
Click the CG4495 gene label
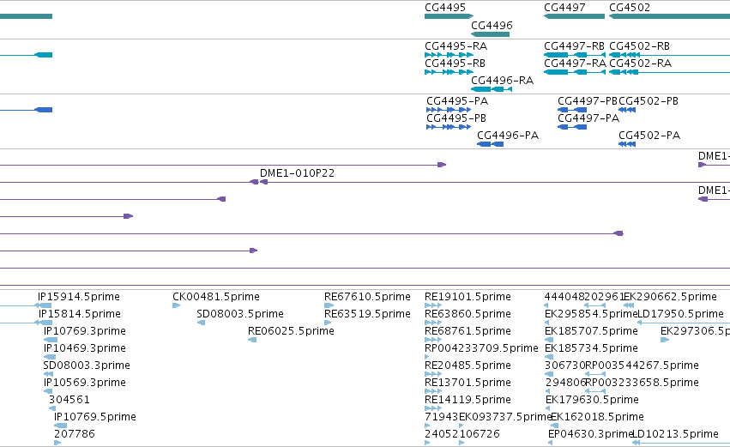click(x=445, y=8)
